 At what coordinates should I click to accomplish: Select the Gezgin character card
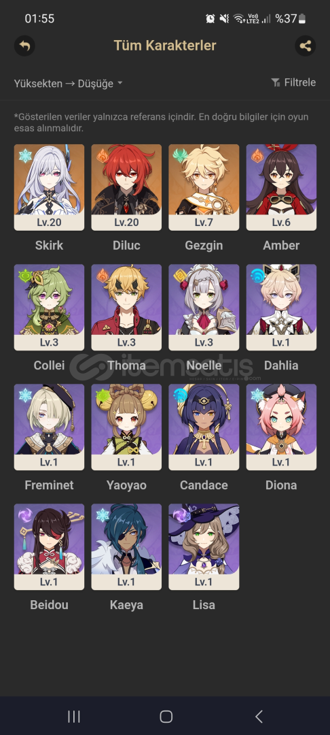point(204,187)
